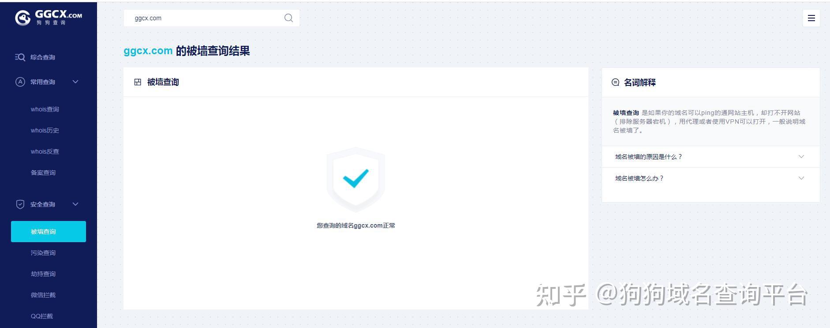Focus the domain search input field
This screenshot has width=830, height=328.
pyautogui.click(x=212, y=18)
